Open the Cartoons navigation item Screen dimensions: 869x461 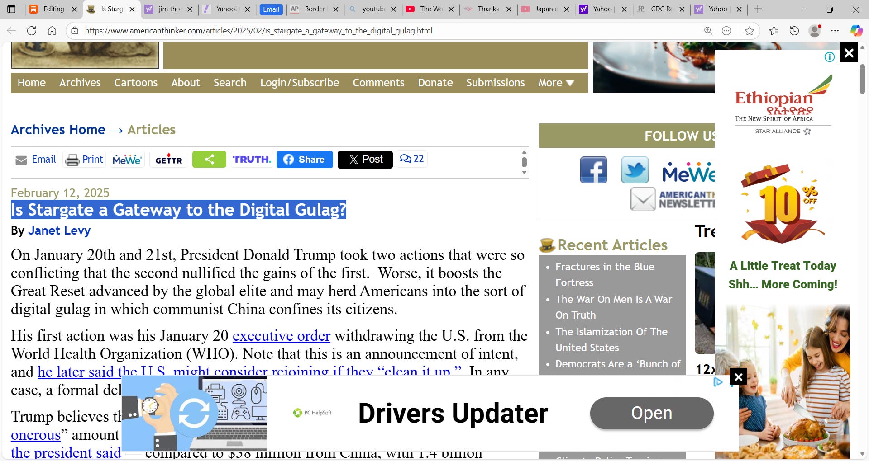click(x=136, y=83)
